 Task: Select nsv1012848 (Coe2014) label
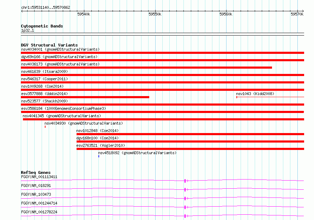[x=97, y=131]
